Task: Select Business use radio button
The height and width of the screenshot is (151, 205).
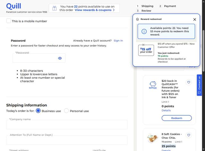Action: [x=38, y=111]
